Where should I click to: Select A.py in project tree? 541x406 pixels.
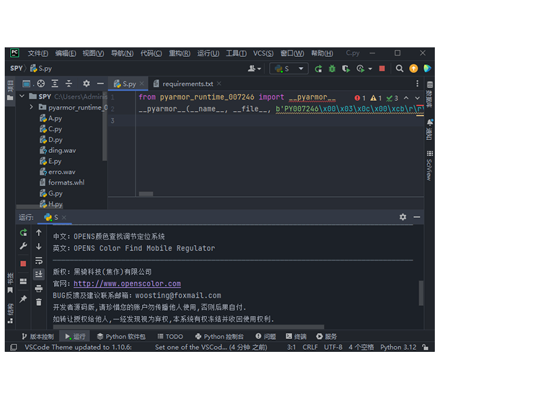[51, 118]
